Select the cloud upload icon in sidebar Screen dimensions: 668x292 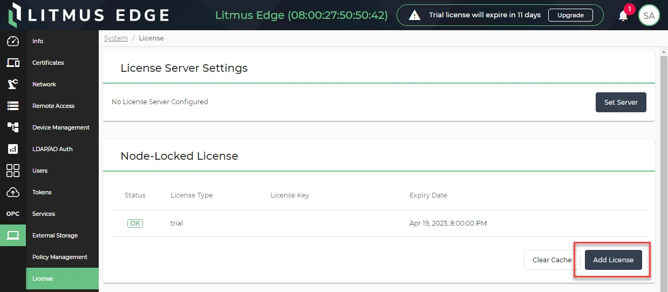[x=13, y=192]
